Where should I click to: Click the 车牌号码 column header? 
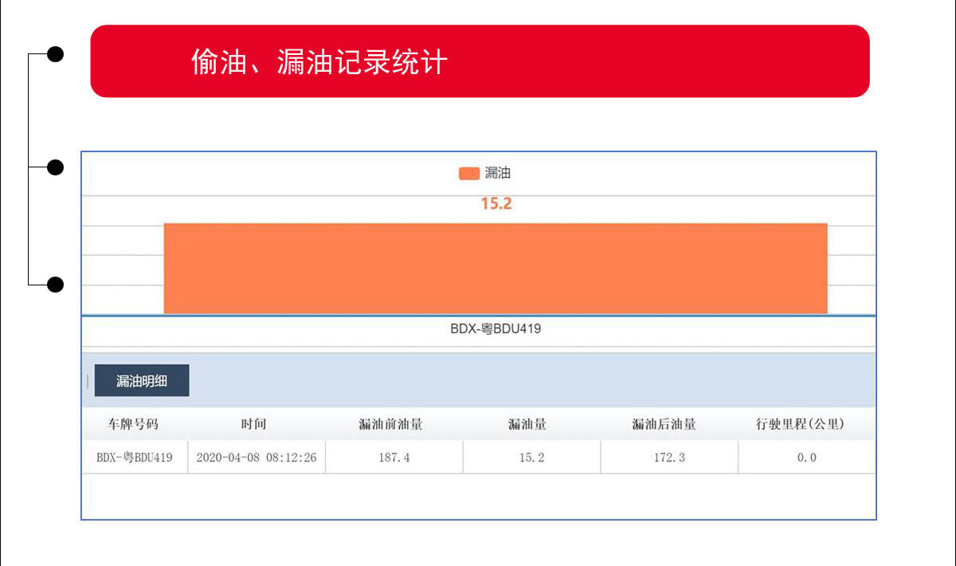[134, 424]
